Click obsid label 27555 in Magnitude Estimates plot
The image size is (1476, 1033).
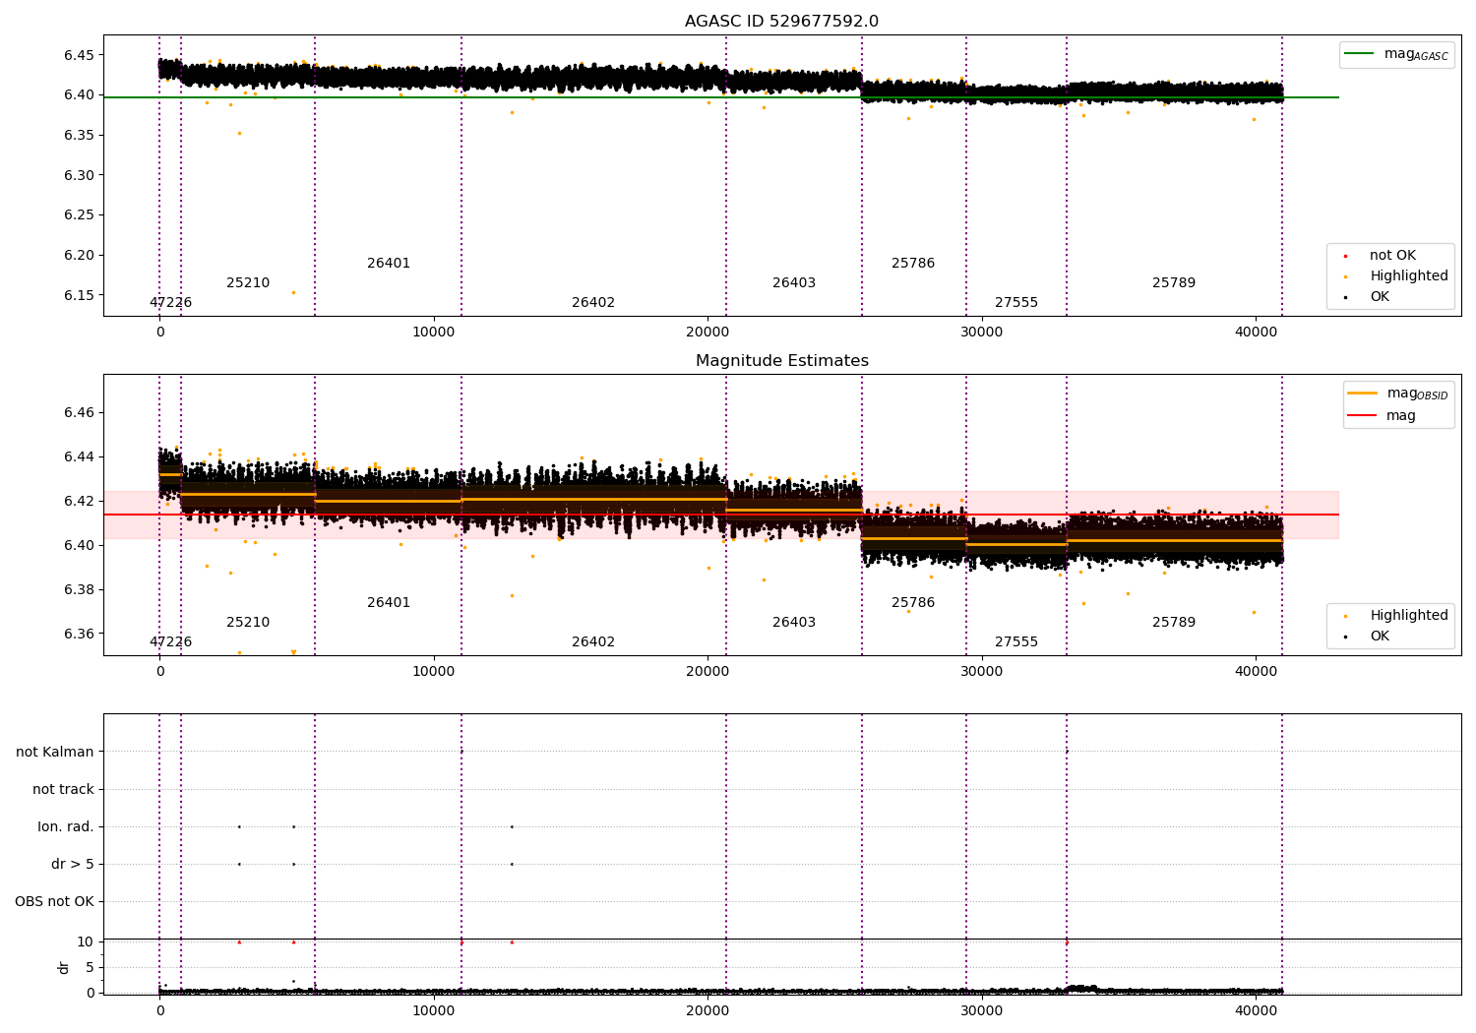coord(1016,642)
